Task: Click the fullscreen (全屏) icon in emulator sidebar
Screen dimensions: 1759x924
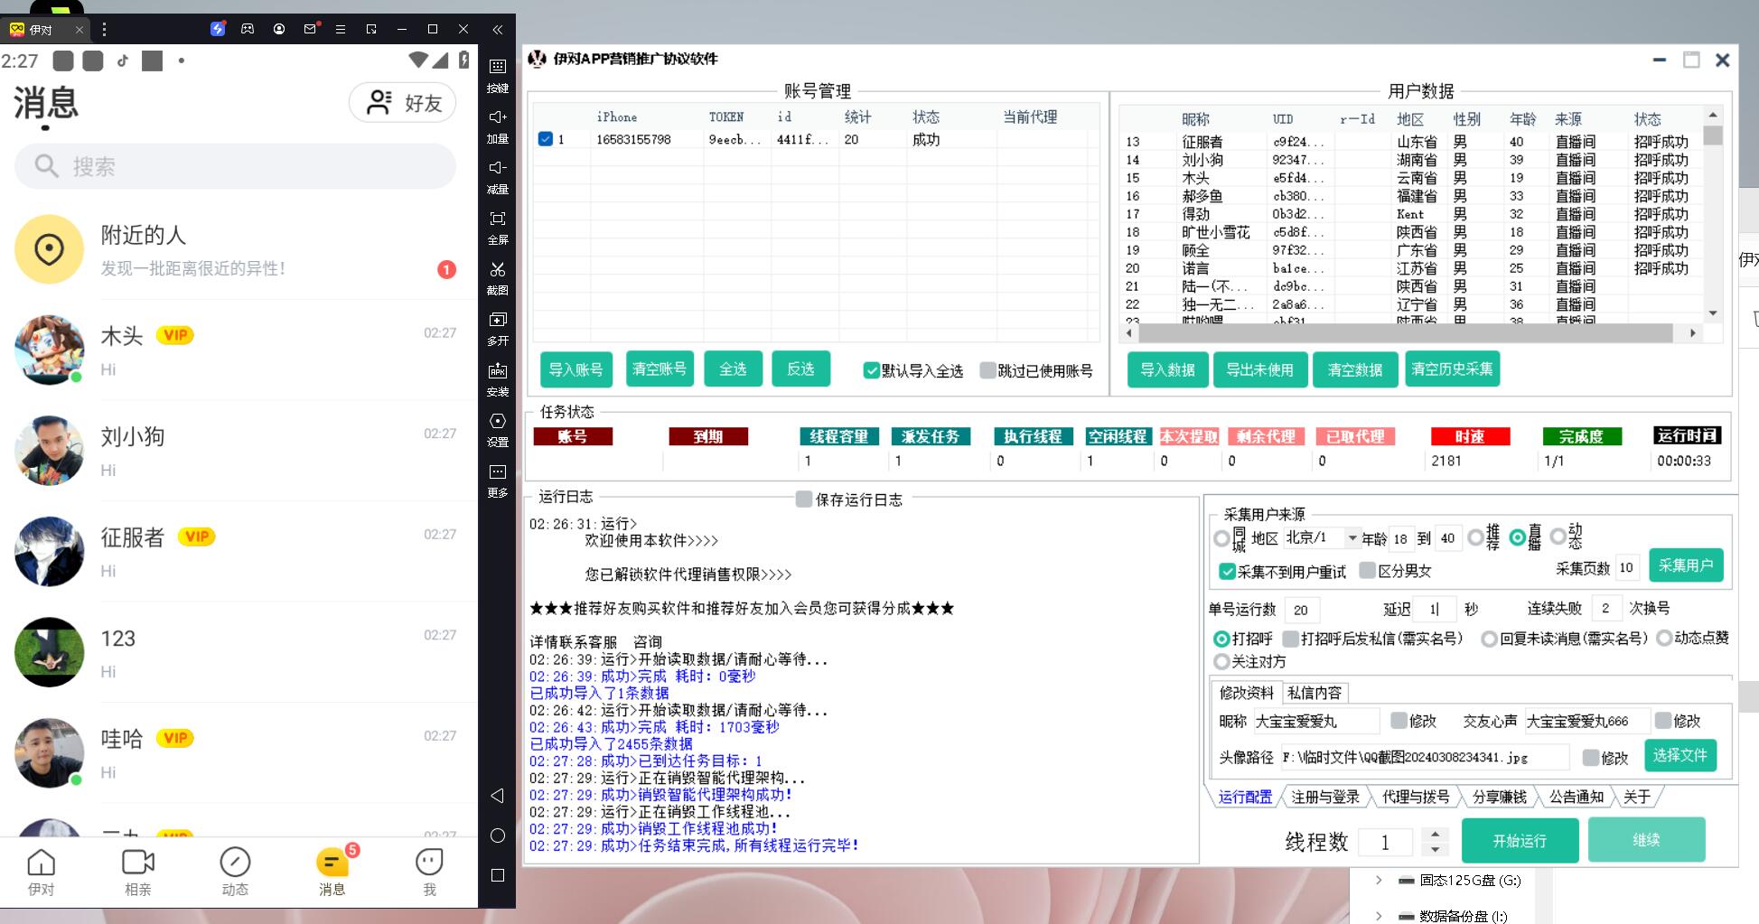Action: [x=497, y=219]
